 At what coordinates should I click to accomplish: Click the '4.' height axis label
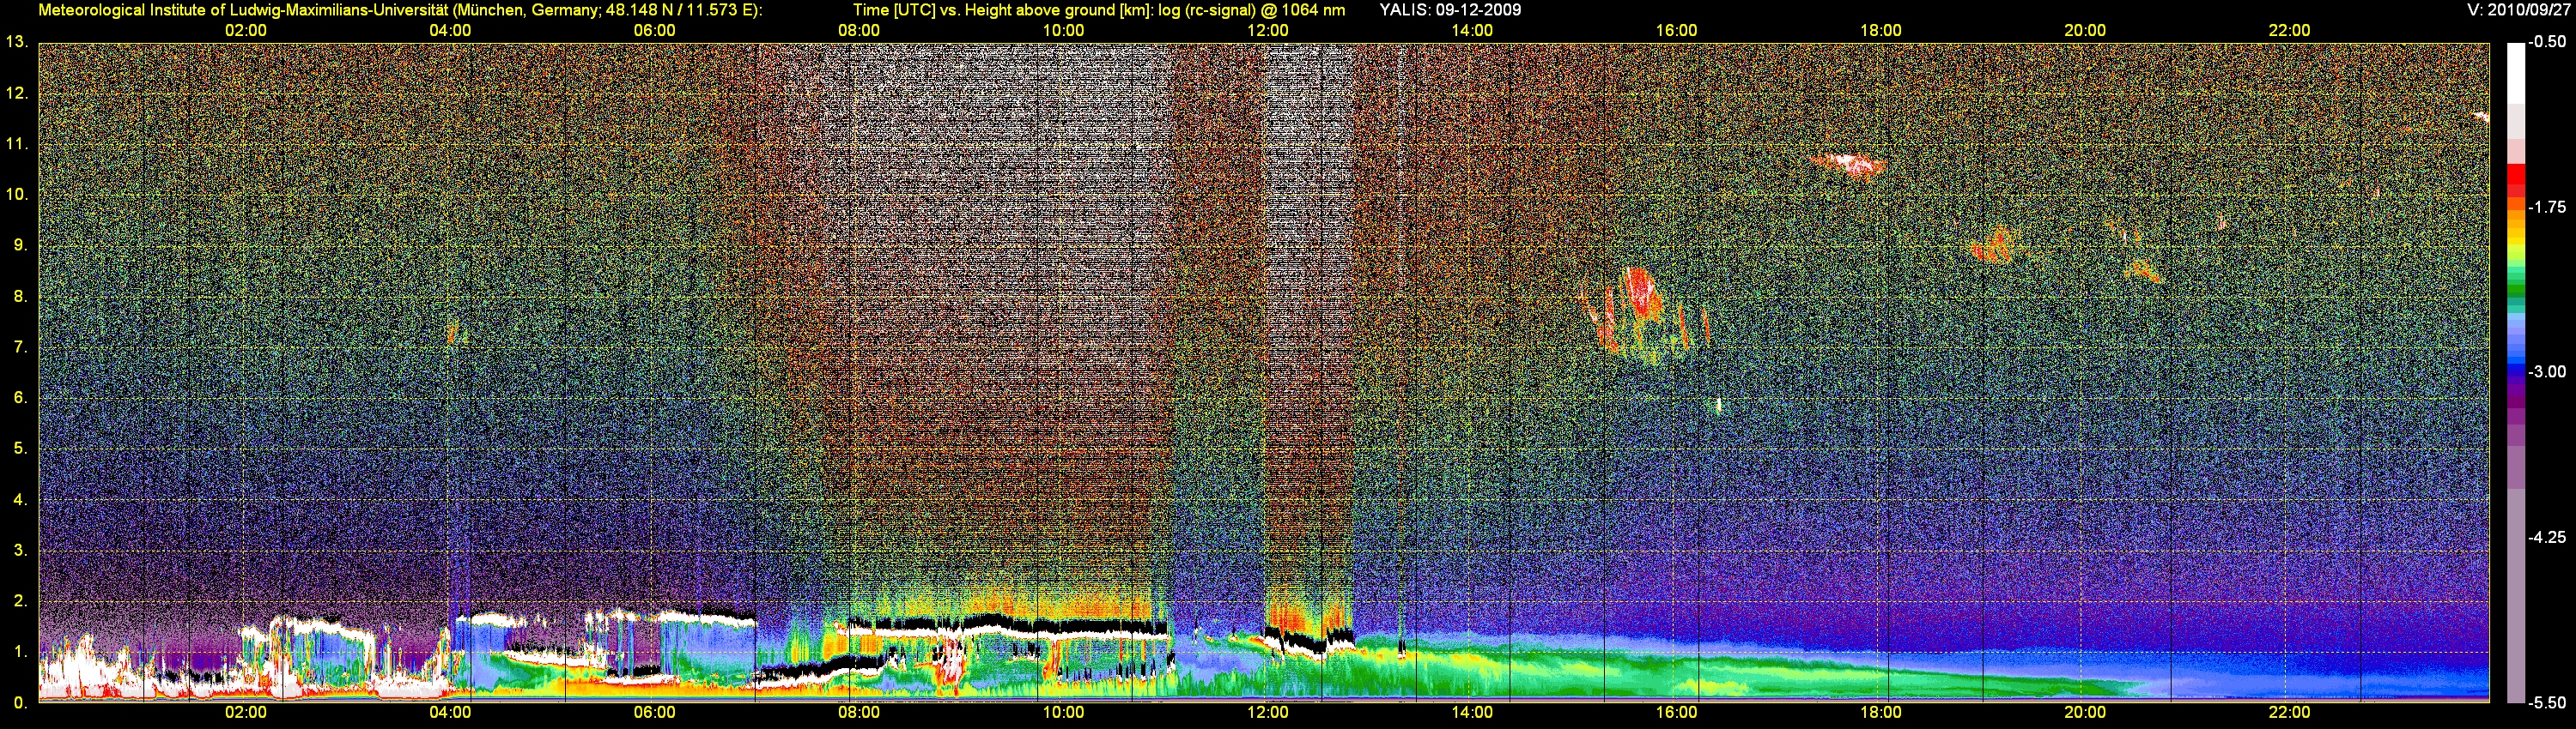coord(20,499)
